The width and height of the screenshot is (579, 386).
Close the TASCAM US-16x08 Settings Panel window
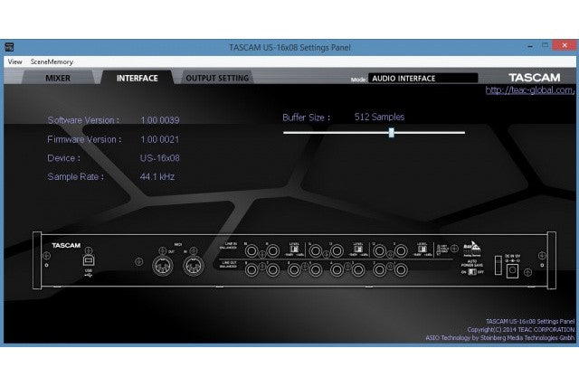(x=565, y=45)
